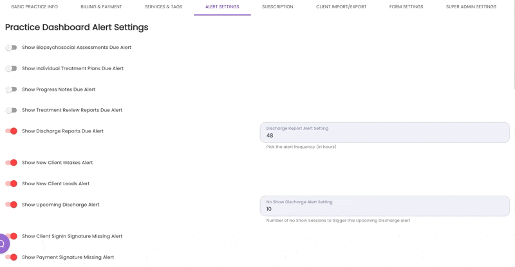Edit the Discharge Report Alert Setting field
This screenshot has height=267, width=515.
(384, 133)
